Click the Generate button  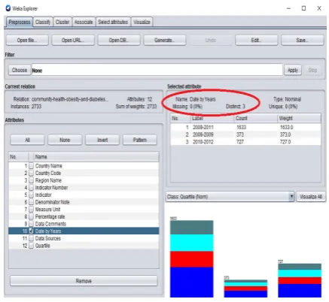coord(165,40)
